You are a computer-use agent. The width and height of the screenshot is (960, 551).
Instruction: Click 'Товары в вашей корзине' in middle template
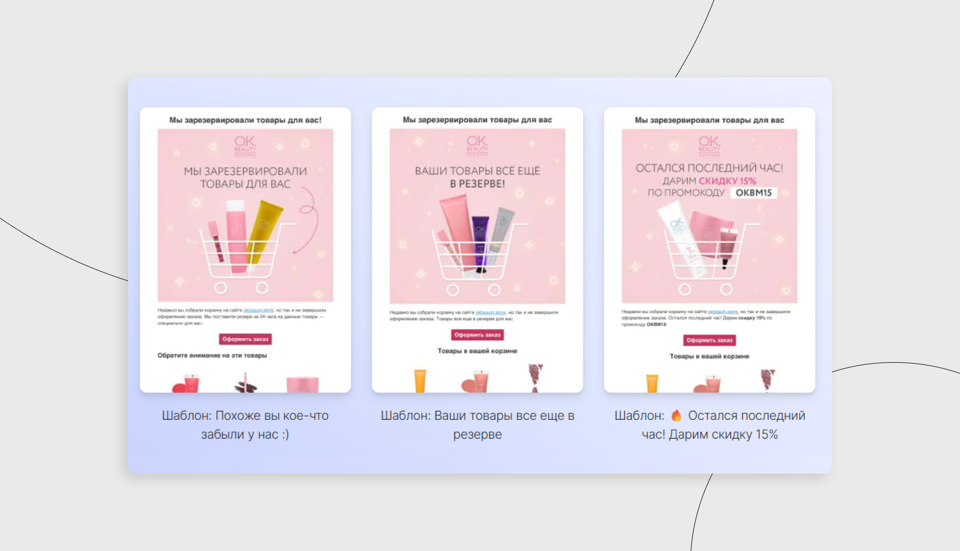(477, 351)
